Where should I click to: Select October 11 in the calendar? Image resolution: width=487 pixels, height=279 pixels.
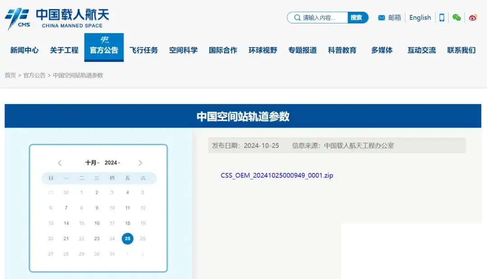pyautogui.click(x=127, y=208)
